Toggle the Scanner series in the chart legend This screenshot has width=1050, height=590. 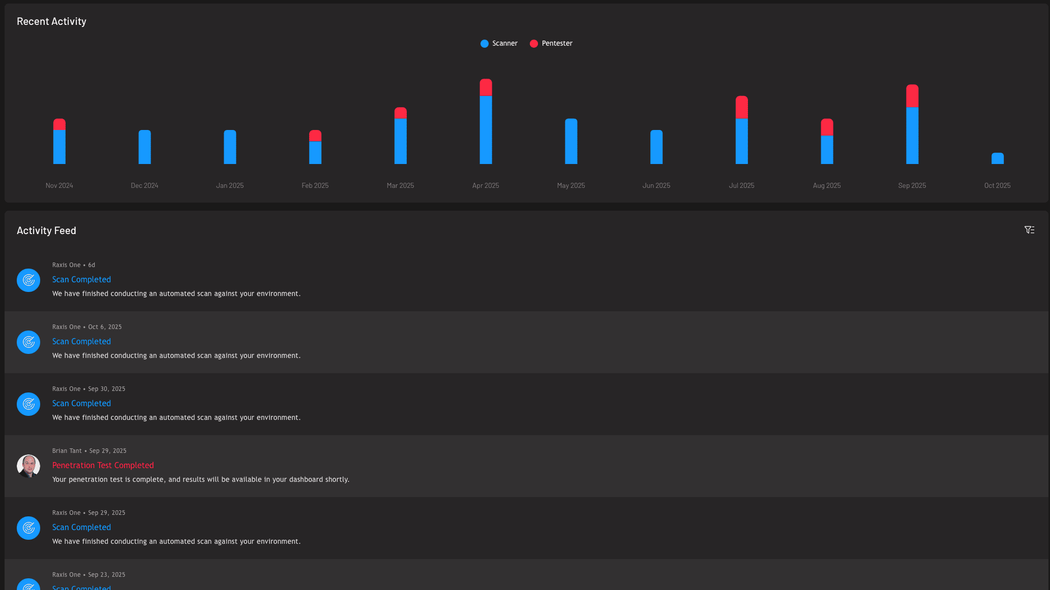[x=498, y=43]
